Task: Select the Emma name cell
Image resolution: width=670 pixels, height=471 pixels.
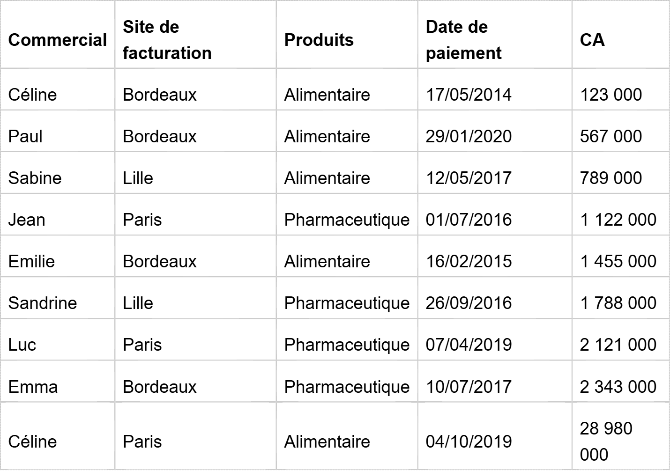Action: click(33, 387)
